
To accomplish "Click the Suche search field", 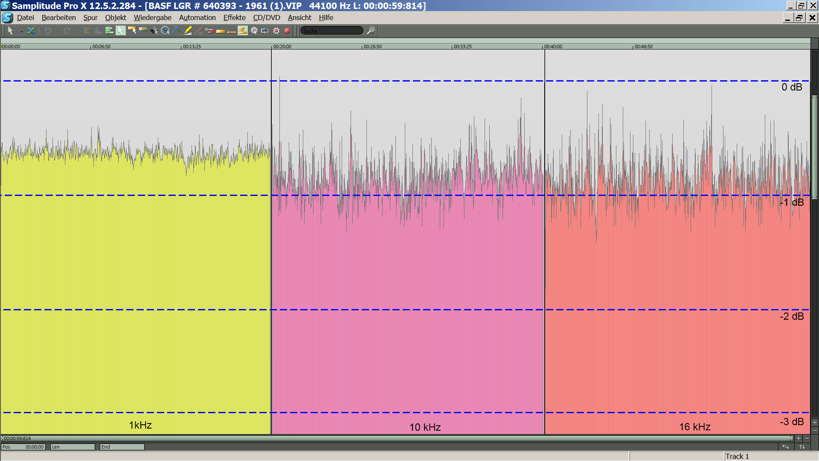I will tap(331, 31).
